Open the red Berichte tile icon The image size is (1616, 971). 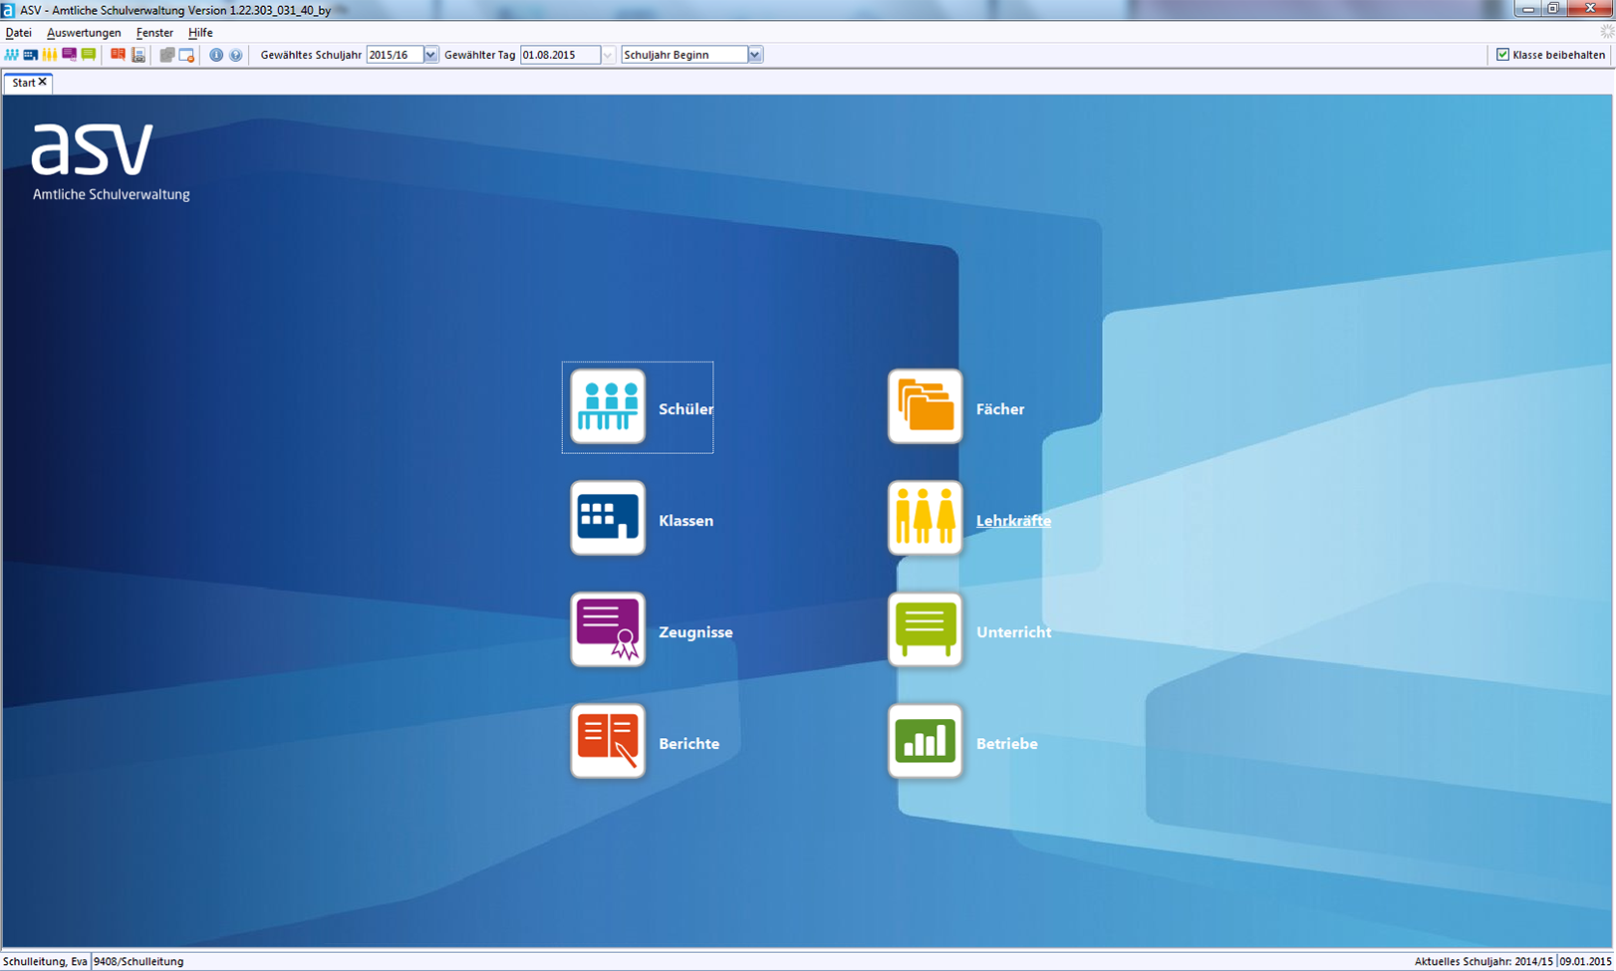(x=607, y=742)
